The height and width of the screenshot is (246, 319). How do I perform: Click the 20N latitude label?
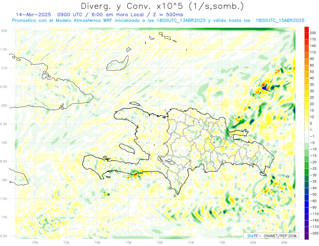click(4, 105)
